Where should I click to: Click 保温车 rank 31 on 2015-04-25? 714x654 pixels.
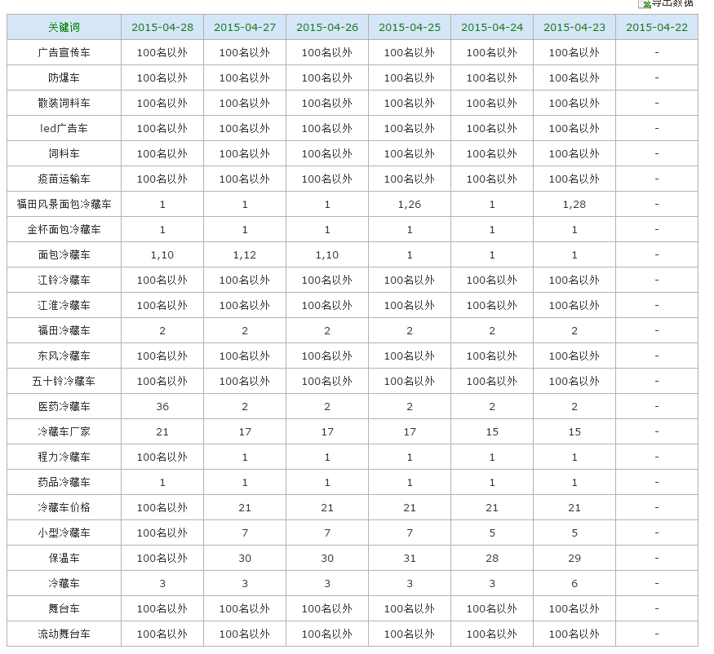pos(410,558)
